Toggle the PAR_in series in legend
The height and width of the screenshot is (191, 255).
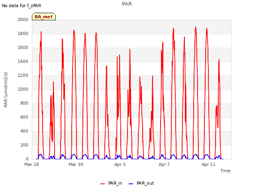[x=112, y=183]
